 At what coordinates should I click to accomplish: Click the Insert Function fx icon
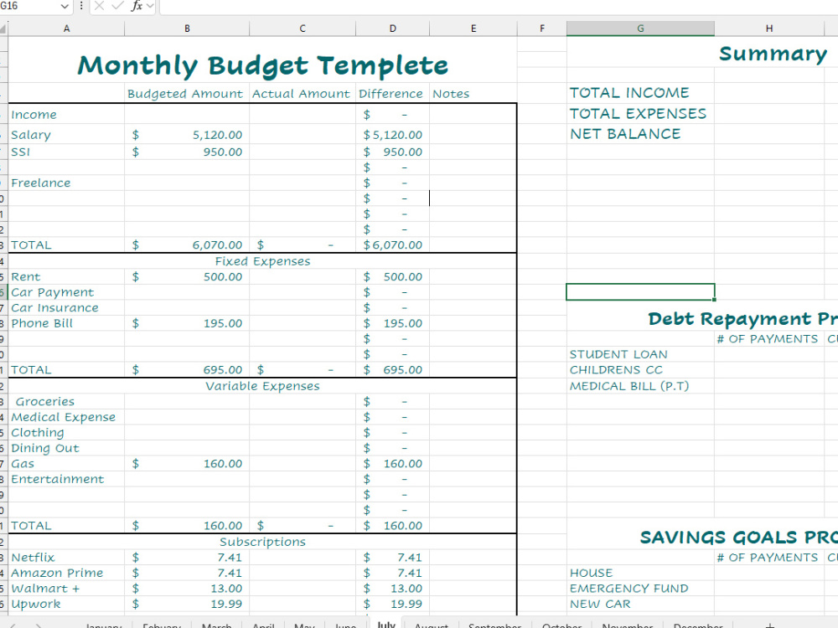pos(137,6)
